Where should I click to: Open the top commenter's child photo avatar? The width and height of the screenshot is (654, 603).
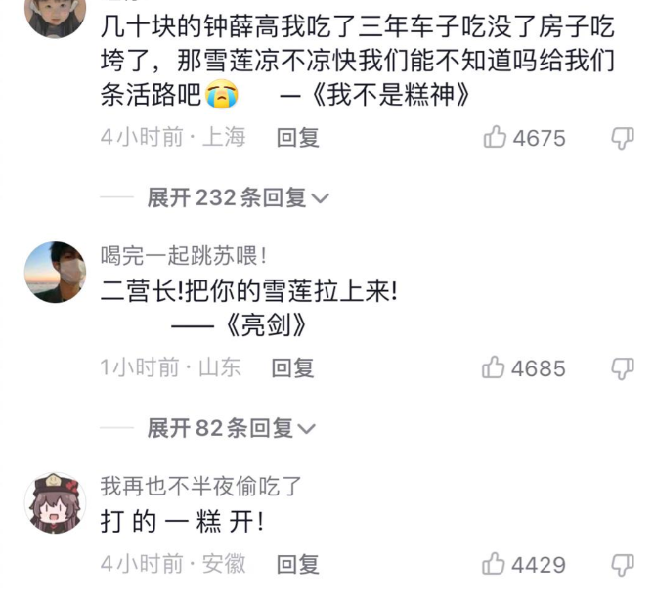pyautogui.click(x=55, y=15)
